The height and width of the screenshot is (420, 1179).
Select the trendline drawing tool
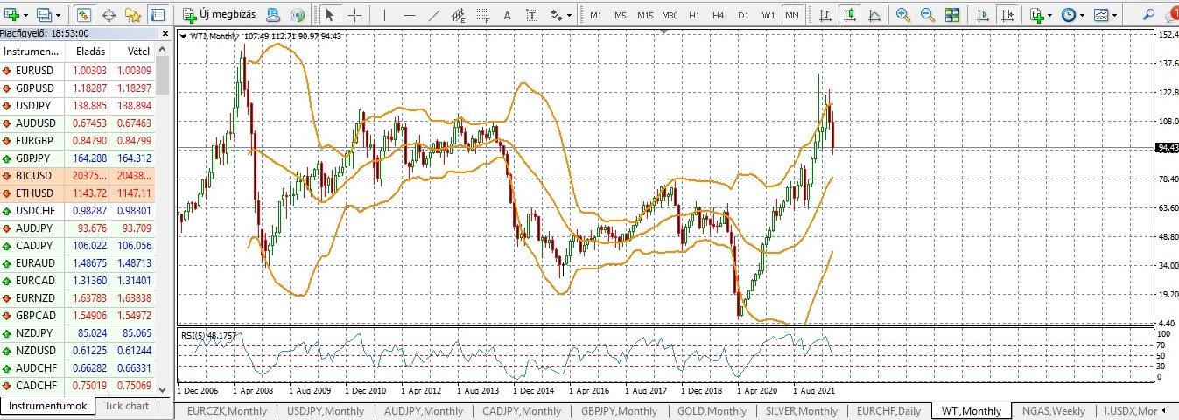click(x=435, y=15)
